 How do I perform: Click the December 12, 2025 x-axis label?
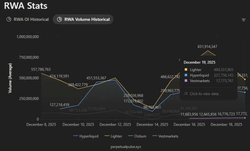(x=115, y=125)
